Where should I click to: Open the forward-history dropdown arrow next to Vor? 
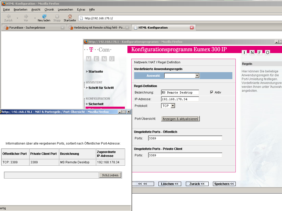[35, 18]
